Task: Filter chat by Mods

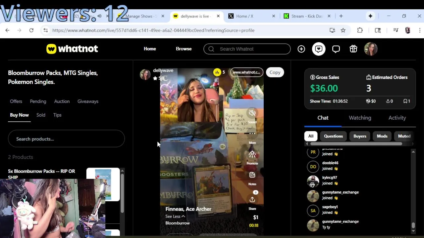Action: pyautogui.click(x=382, y=136)
